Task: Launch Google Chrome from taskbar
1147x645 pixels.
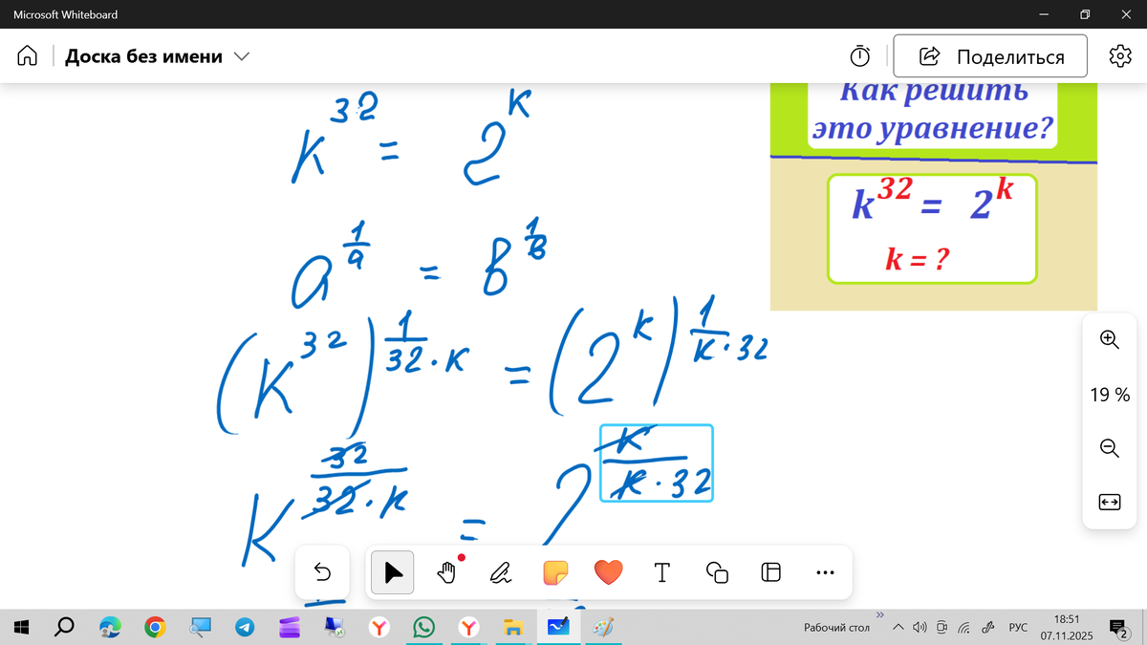Action: pos(155,627)
